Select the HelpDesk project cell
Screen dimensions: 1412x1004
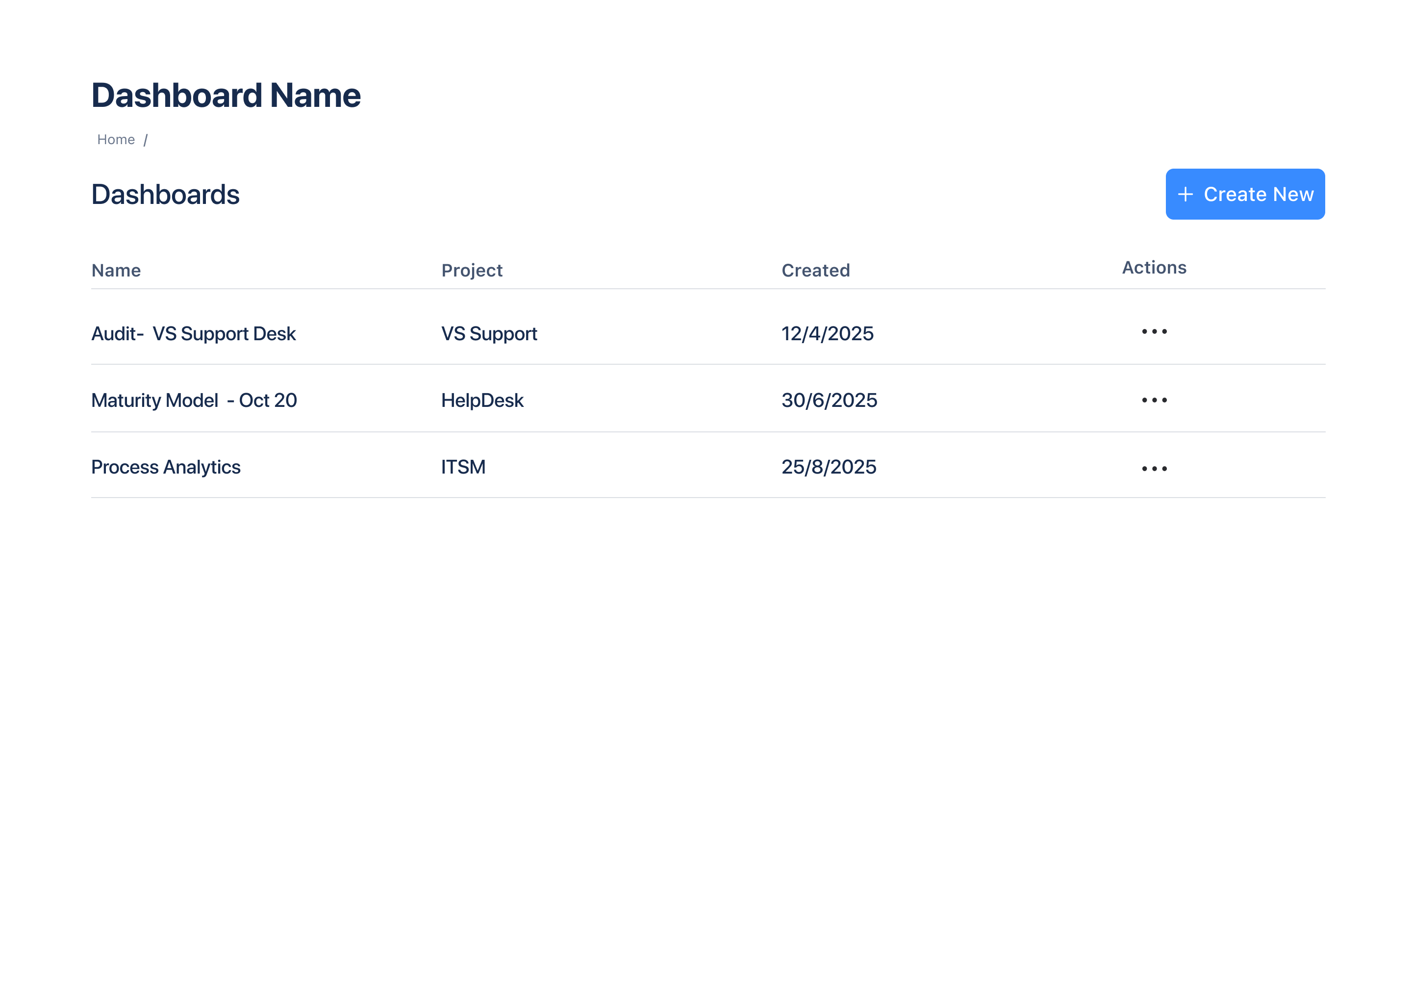pyautogui.click(x=482, y=401)
